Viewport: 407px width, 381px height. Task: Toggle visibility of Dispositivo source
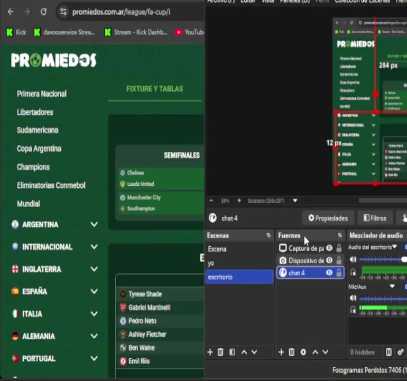click(x=329, y=260)
